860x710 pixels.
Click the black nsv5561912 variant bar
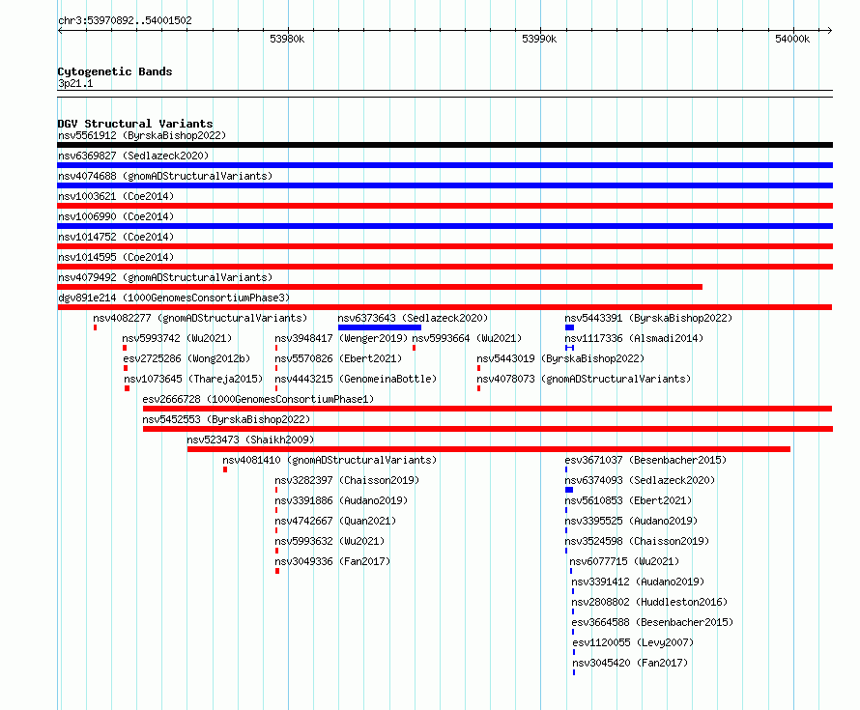444,145
